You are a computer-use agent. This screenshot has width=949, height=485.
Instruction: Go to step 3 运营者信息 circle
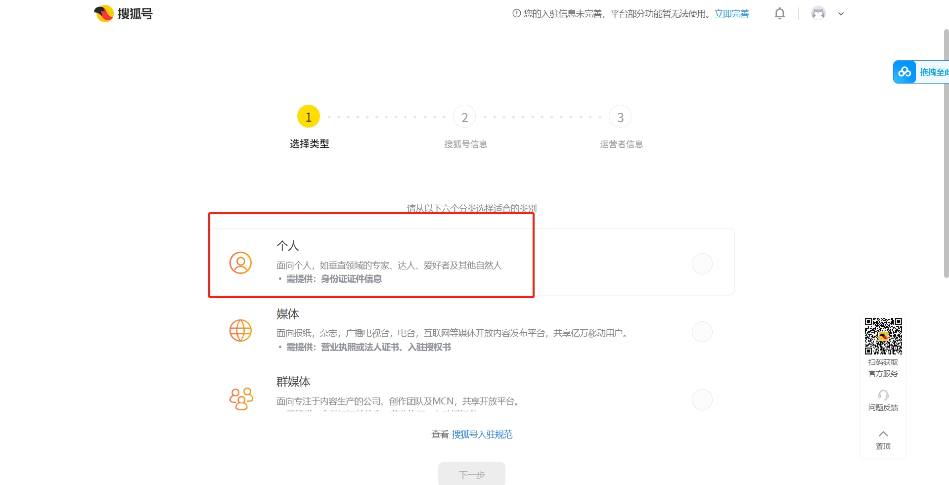620,117
